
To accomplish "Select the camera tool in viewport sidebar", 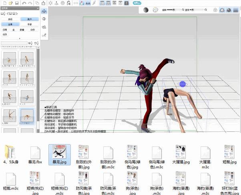I will pyautogui.click(x=44, y=27).
